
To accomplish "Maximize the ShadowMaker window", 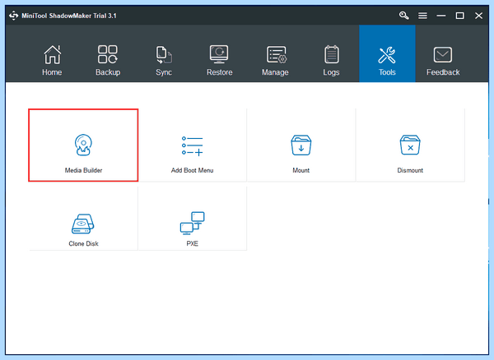I will (459, 16).
